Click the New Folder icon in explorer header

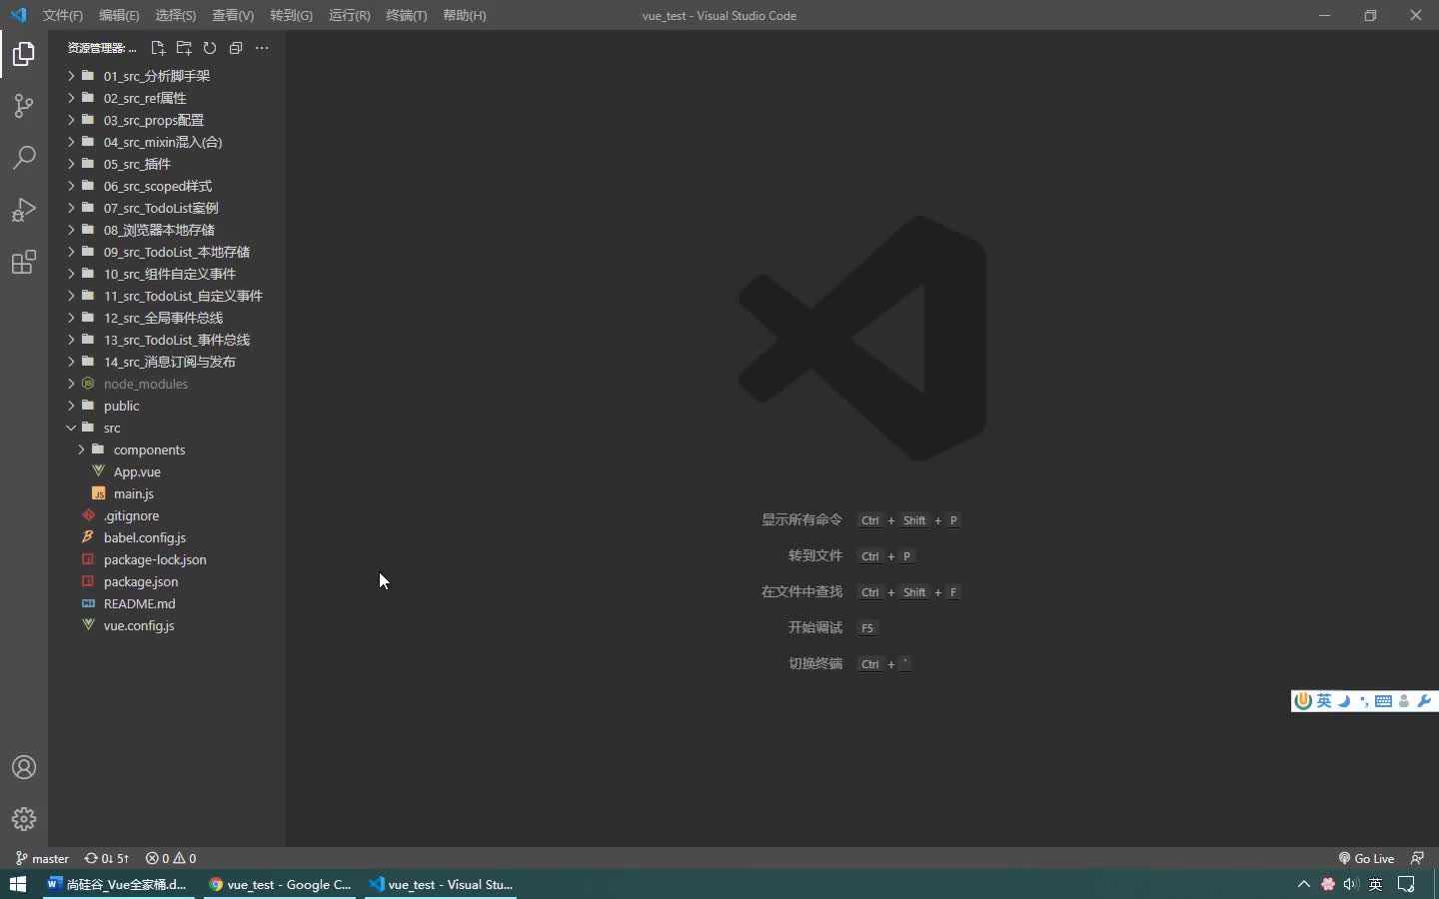tap(184, 48)
